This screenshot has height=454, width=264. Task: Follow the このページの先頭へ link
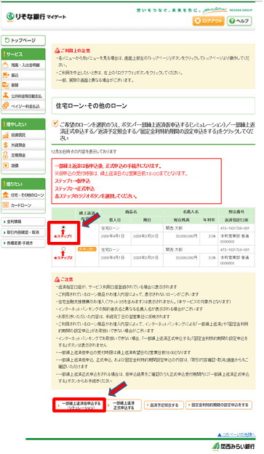tap(236, 435)
